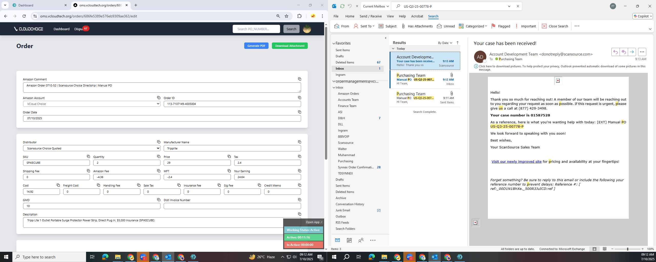
Task: Switch Outlook to Reading view in status bar
Action: coord(604,249)
